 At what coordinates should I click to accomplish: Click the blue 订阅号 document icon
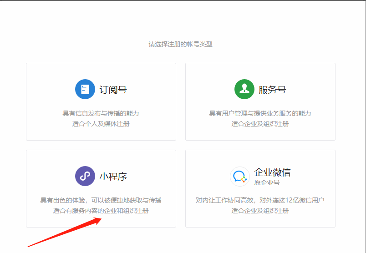(x=85, y=89)
